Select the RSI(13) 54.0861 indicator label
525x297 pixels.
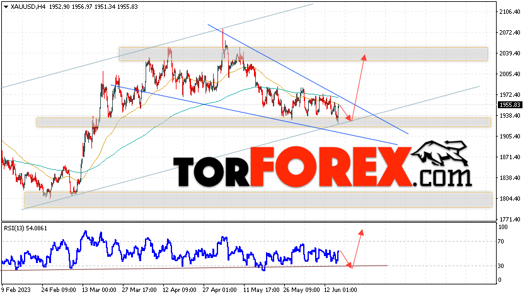click(25, 228)
